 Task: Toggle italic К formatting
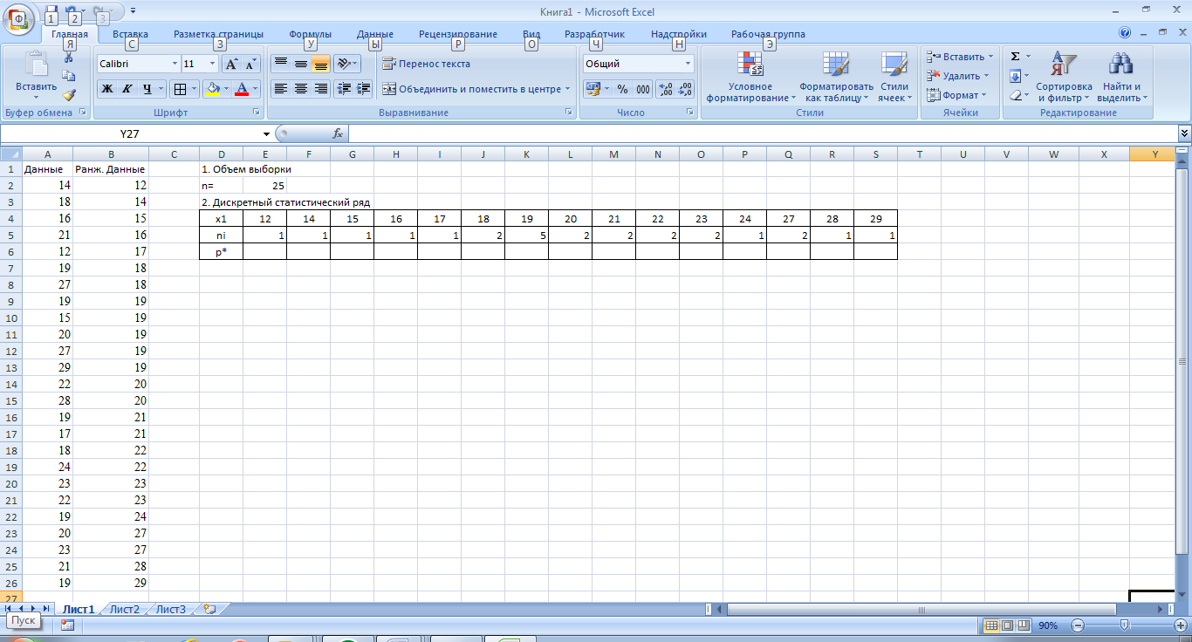point(127,88)
